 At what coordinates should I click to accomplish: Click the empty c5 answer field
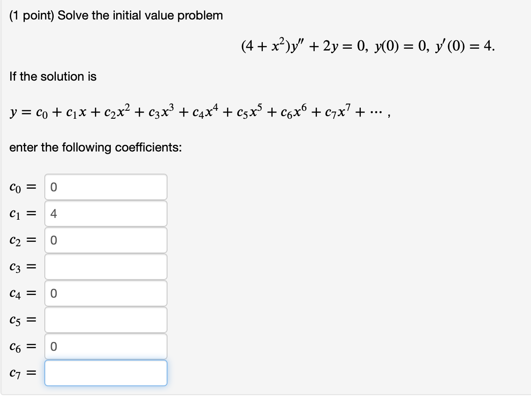pos(105,320)
